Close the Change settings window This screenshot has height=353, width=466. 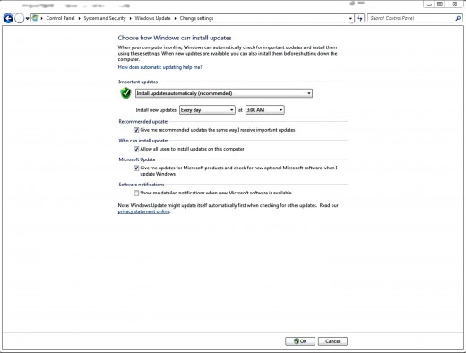click(454, 4)
